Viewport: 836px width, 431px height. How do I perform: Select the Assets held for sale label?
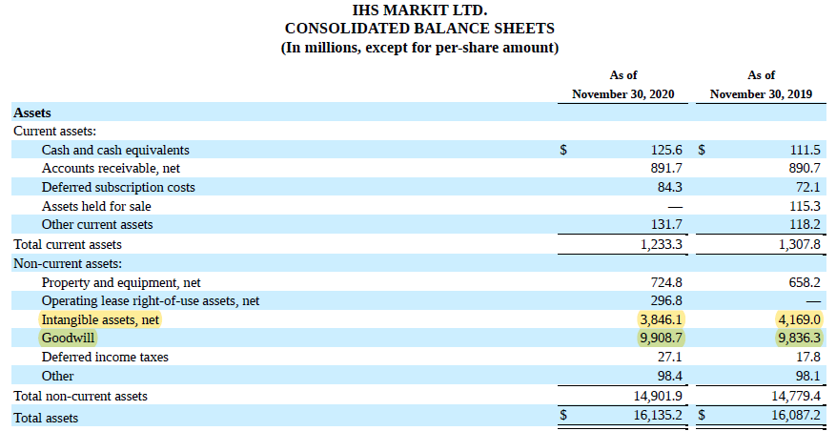96,206
